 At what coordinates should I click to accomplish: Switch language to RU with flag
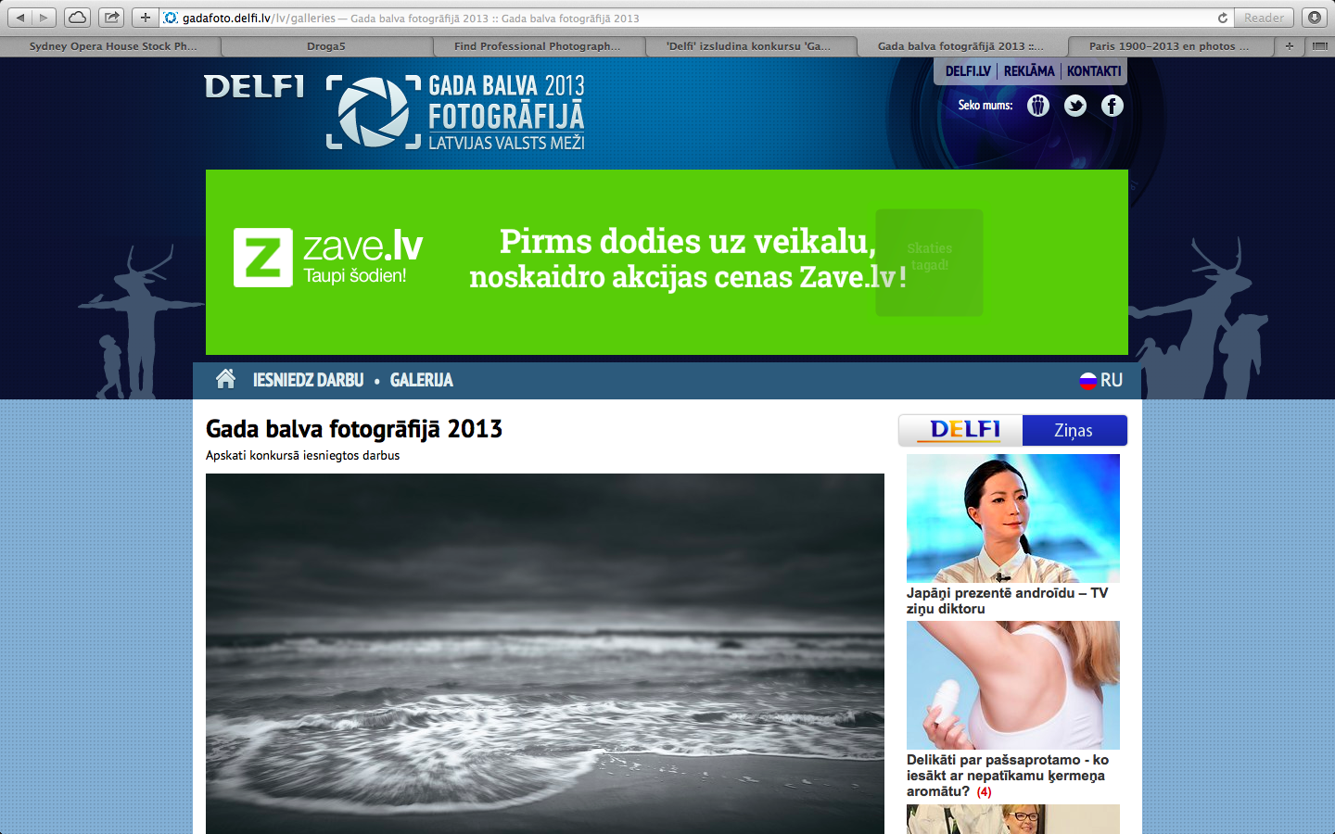(1100, 380)
